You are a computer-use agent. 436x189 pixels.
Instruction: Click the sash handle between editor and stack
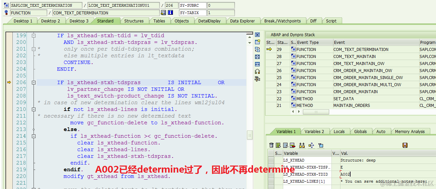(x=250, y=135)
